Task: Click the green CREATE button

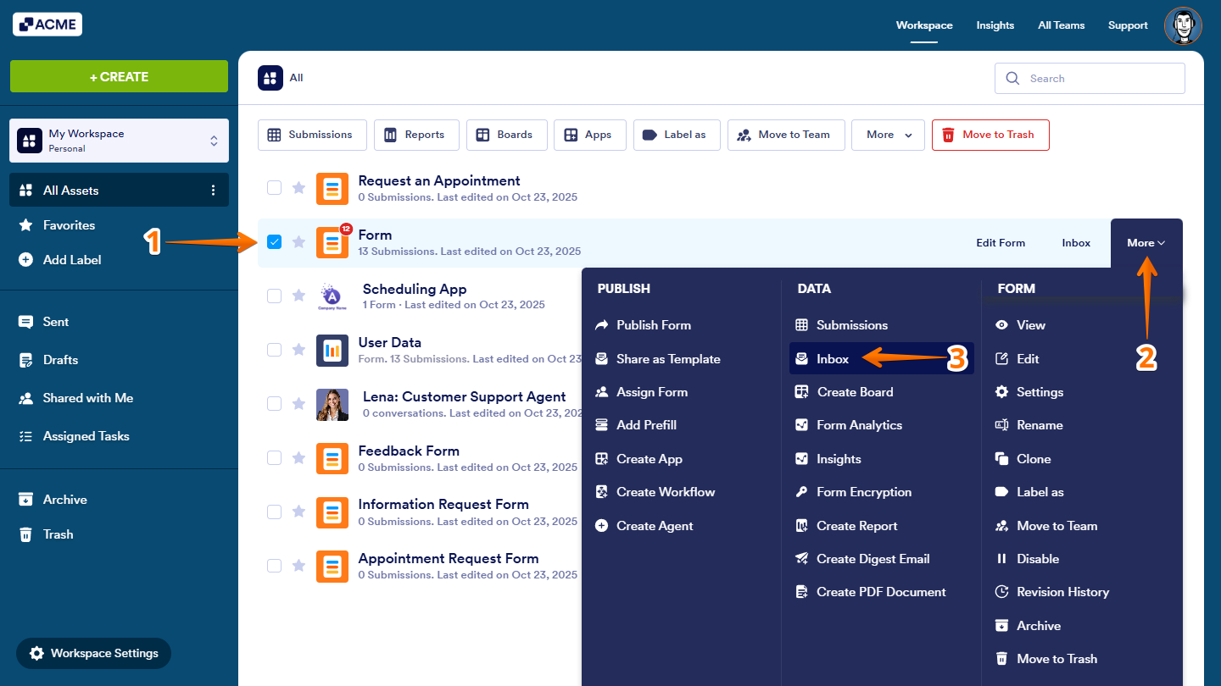Action: click(x=119, y=76)
